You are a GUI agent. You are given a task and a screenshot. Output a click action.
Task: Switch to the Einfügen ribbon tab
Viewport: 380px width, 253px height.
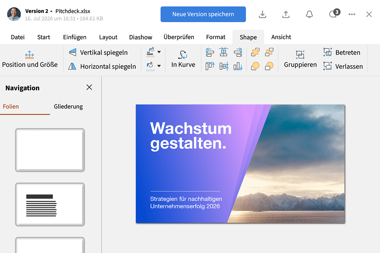pos(74,37)
